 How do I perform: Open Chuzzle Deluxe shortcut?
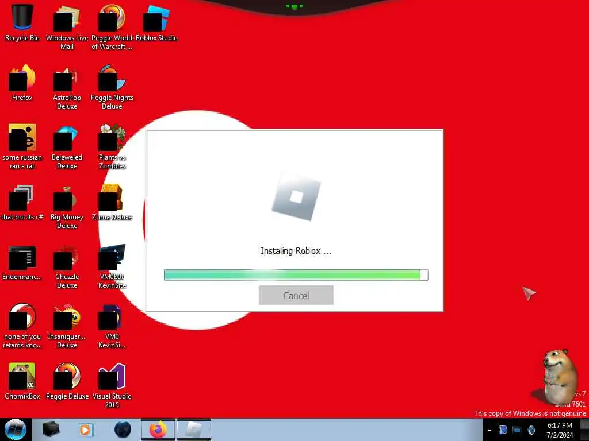[67, 266]
